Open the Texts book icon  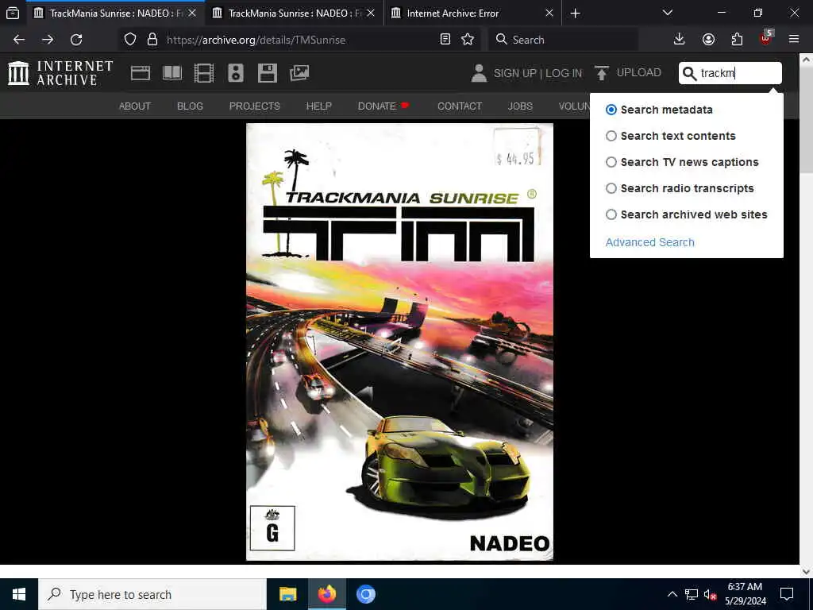pyautogui.click(x=172, y=73)
